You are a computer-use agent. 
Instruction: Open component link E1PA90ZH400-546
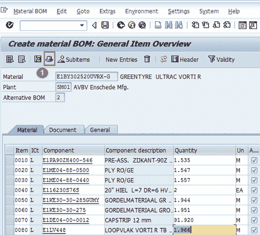point(67,160)
